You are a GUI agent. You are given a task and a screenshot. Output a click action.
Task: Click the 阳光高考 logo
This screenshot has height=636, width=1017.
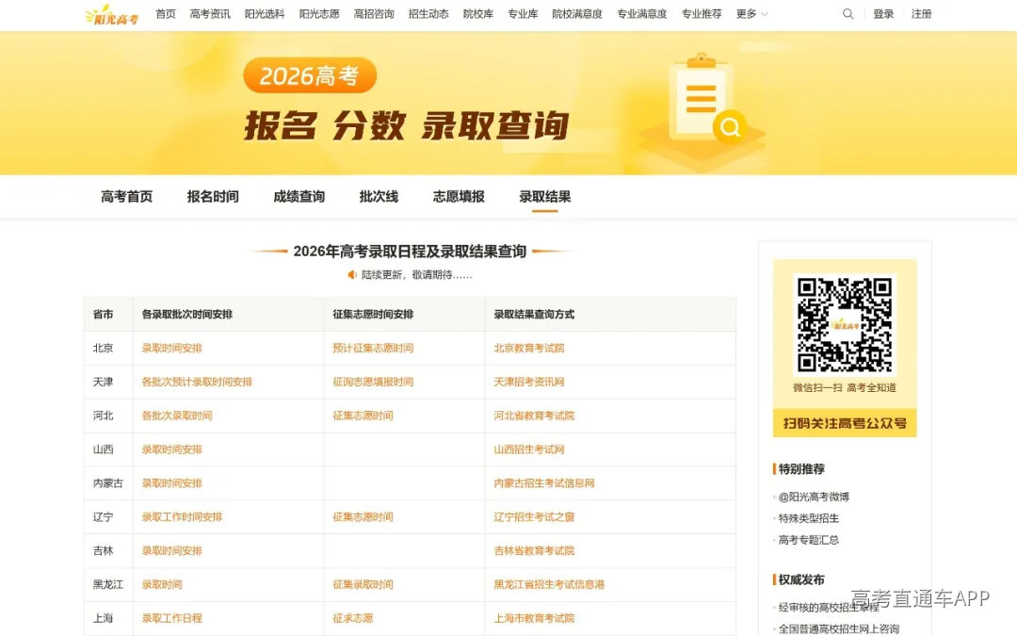[111, 14]
